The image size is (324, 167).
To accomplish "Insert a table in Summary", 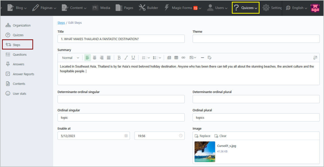I will tap(176, 58).
